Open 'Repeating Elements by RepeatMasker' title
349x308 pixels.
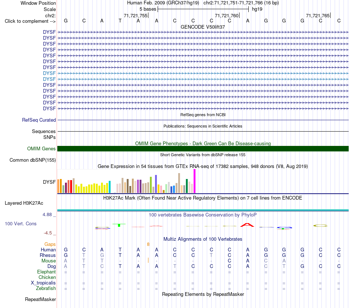pos(203,294)
